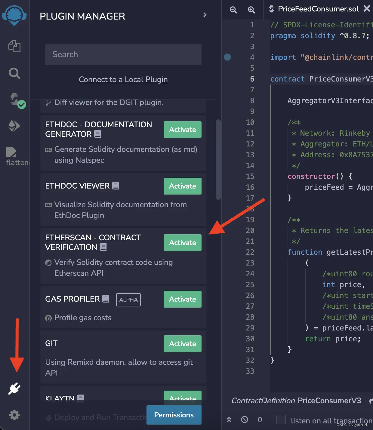Click the plugin Search field
Image resolution: width=373 pixels, height=430 pixels.
click(x=123, y=54)
